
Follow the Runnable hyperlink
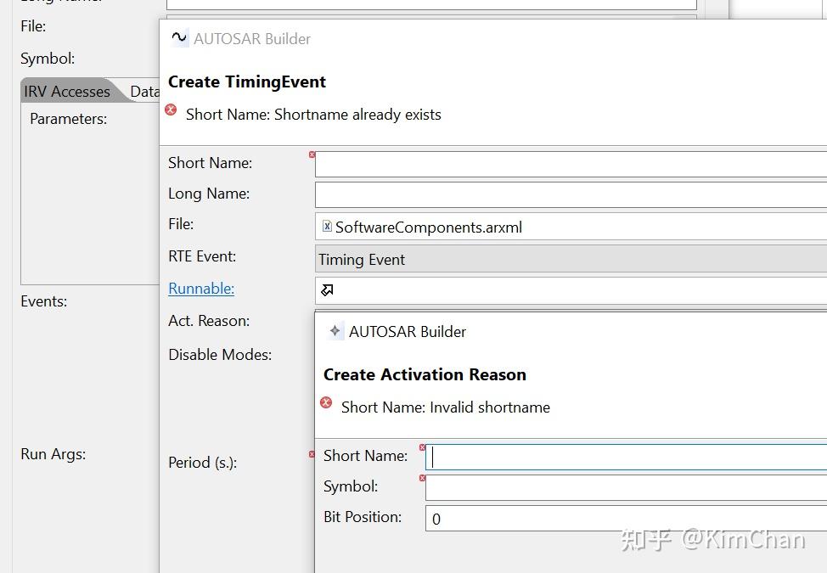coord(201,289)
